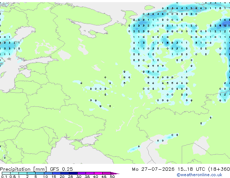Click the arrow tip above 50 on legend
The image size is (230, 178).
pyautogui.click(x=115, y=173)
